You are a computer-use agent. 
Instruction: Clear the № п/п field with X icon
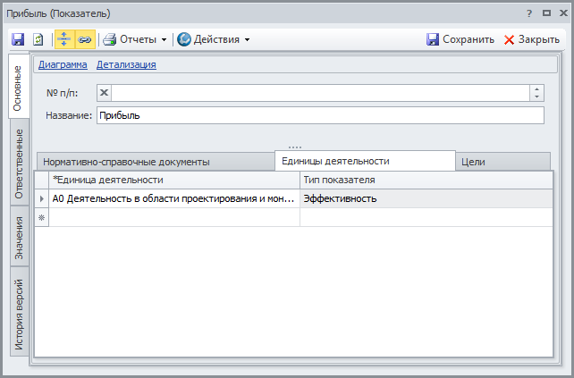104,93
